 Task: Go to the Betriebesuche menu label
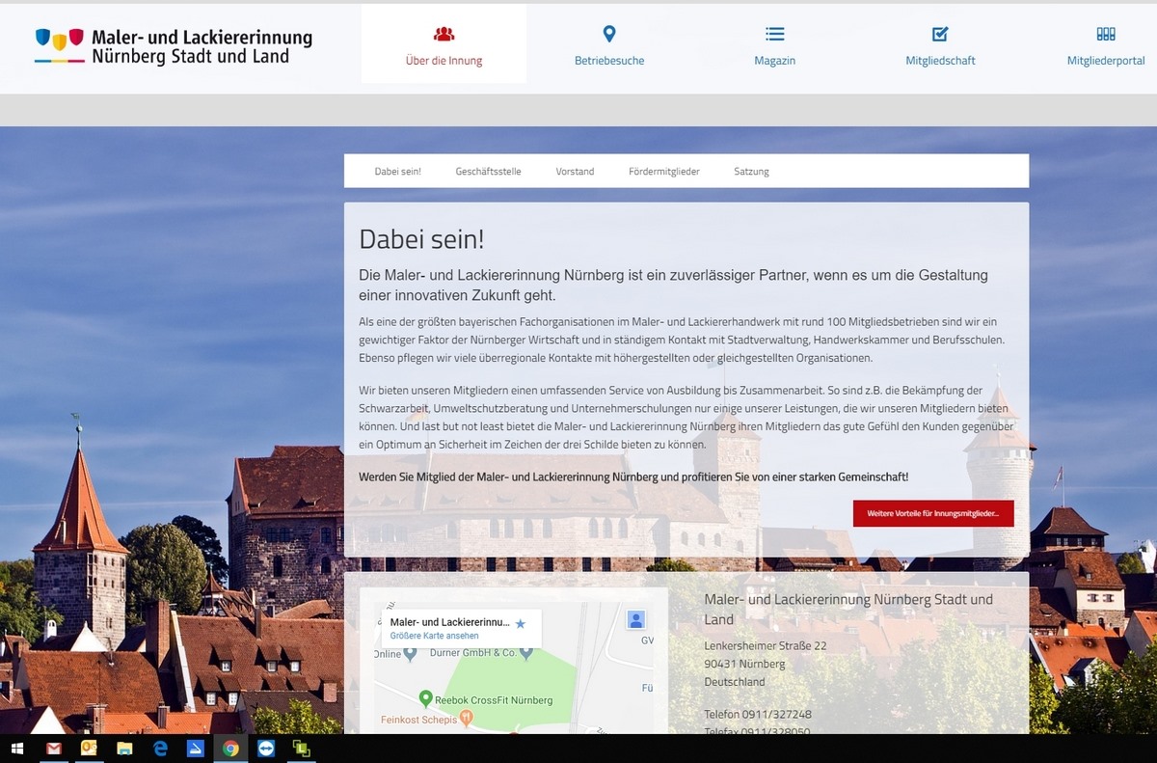click(x=609, y=61)
